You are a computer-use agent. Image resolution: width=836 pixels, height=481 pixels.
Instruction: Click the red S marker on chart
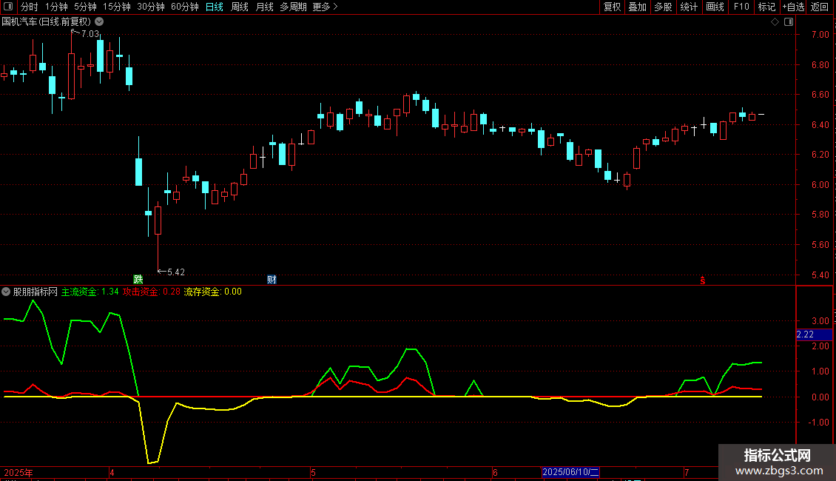[703, 280]
